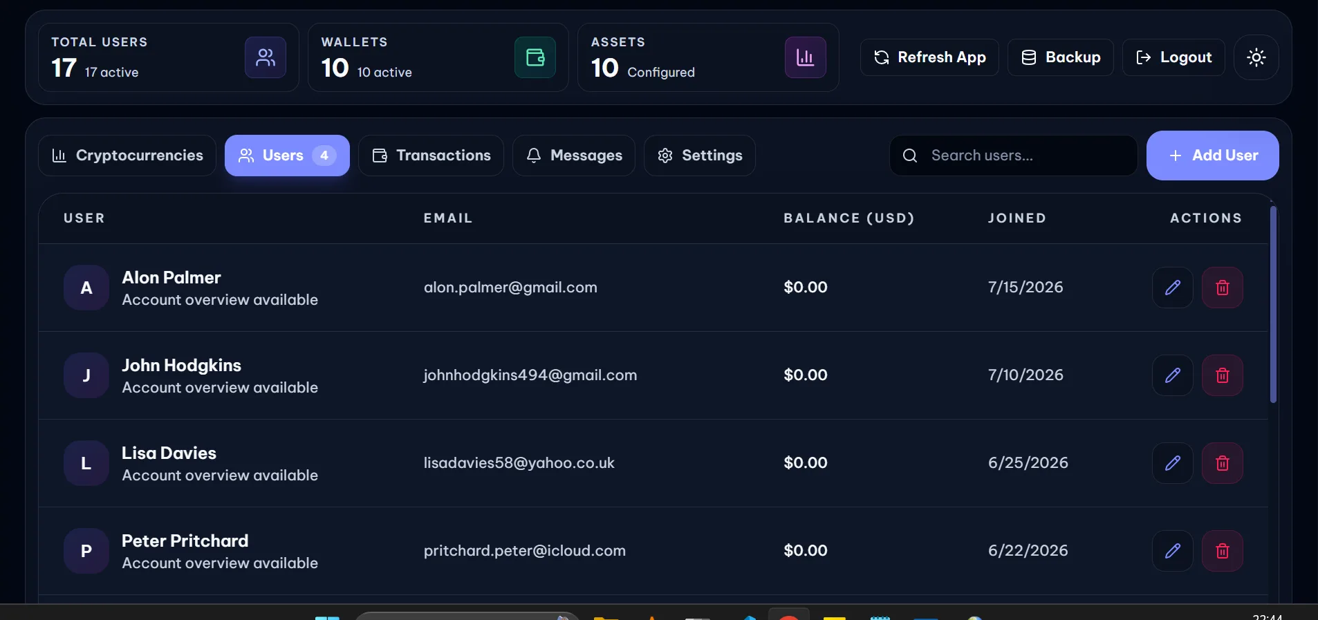Click the BALANCE (USD) column header
Screen dimensions: 1318x620
point(849,218)
